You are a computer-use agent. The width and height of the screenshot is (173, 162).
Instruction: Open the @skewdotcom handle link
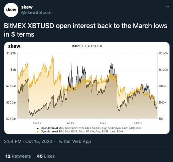pos(36,12)
